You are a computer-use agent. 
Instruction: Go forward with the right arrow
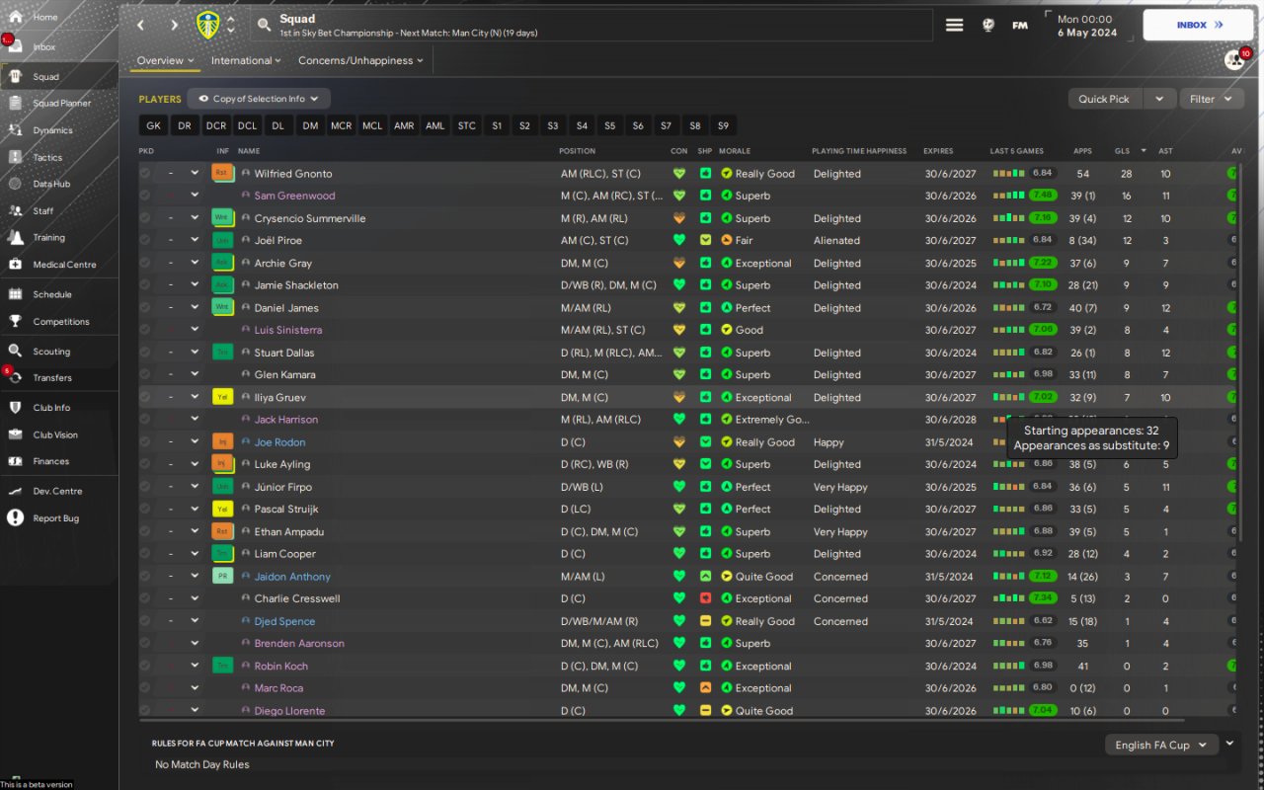175,25
